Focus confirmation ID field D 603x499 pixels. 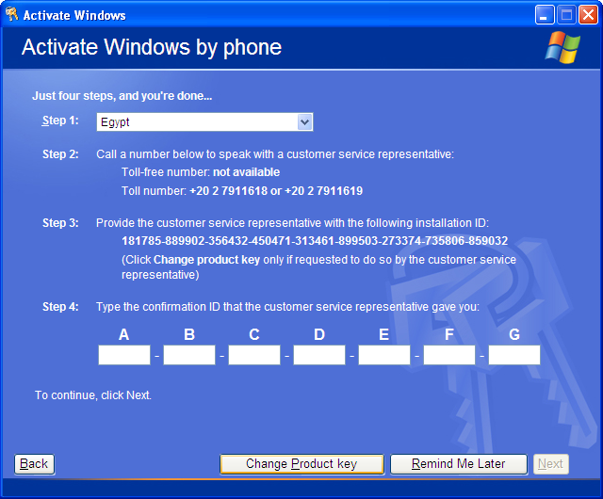click(x=319, y=355)
